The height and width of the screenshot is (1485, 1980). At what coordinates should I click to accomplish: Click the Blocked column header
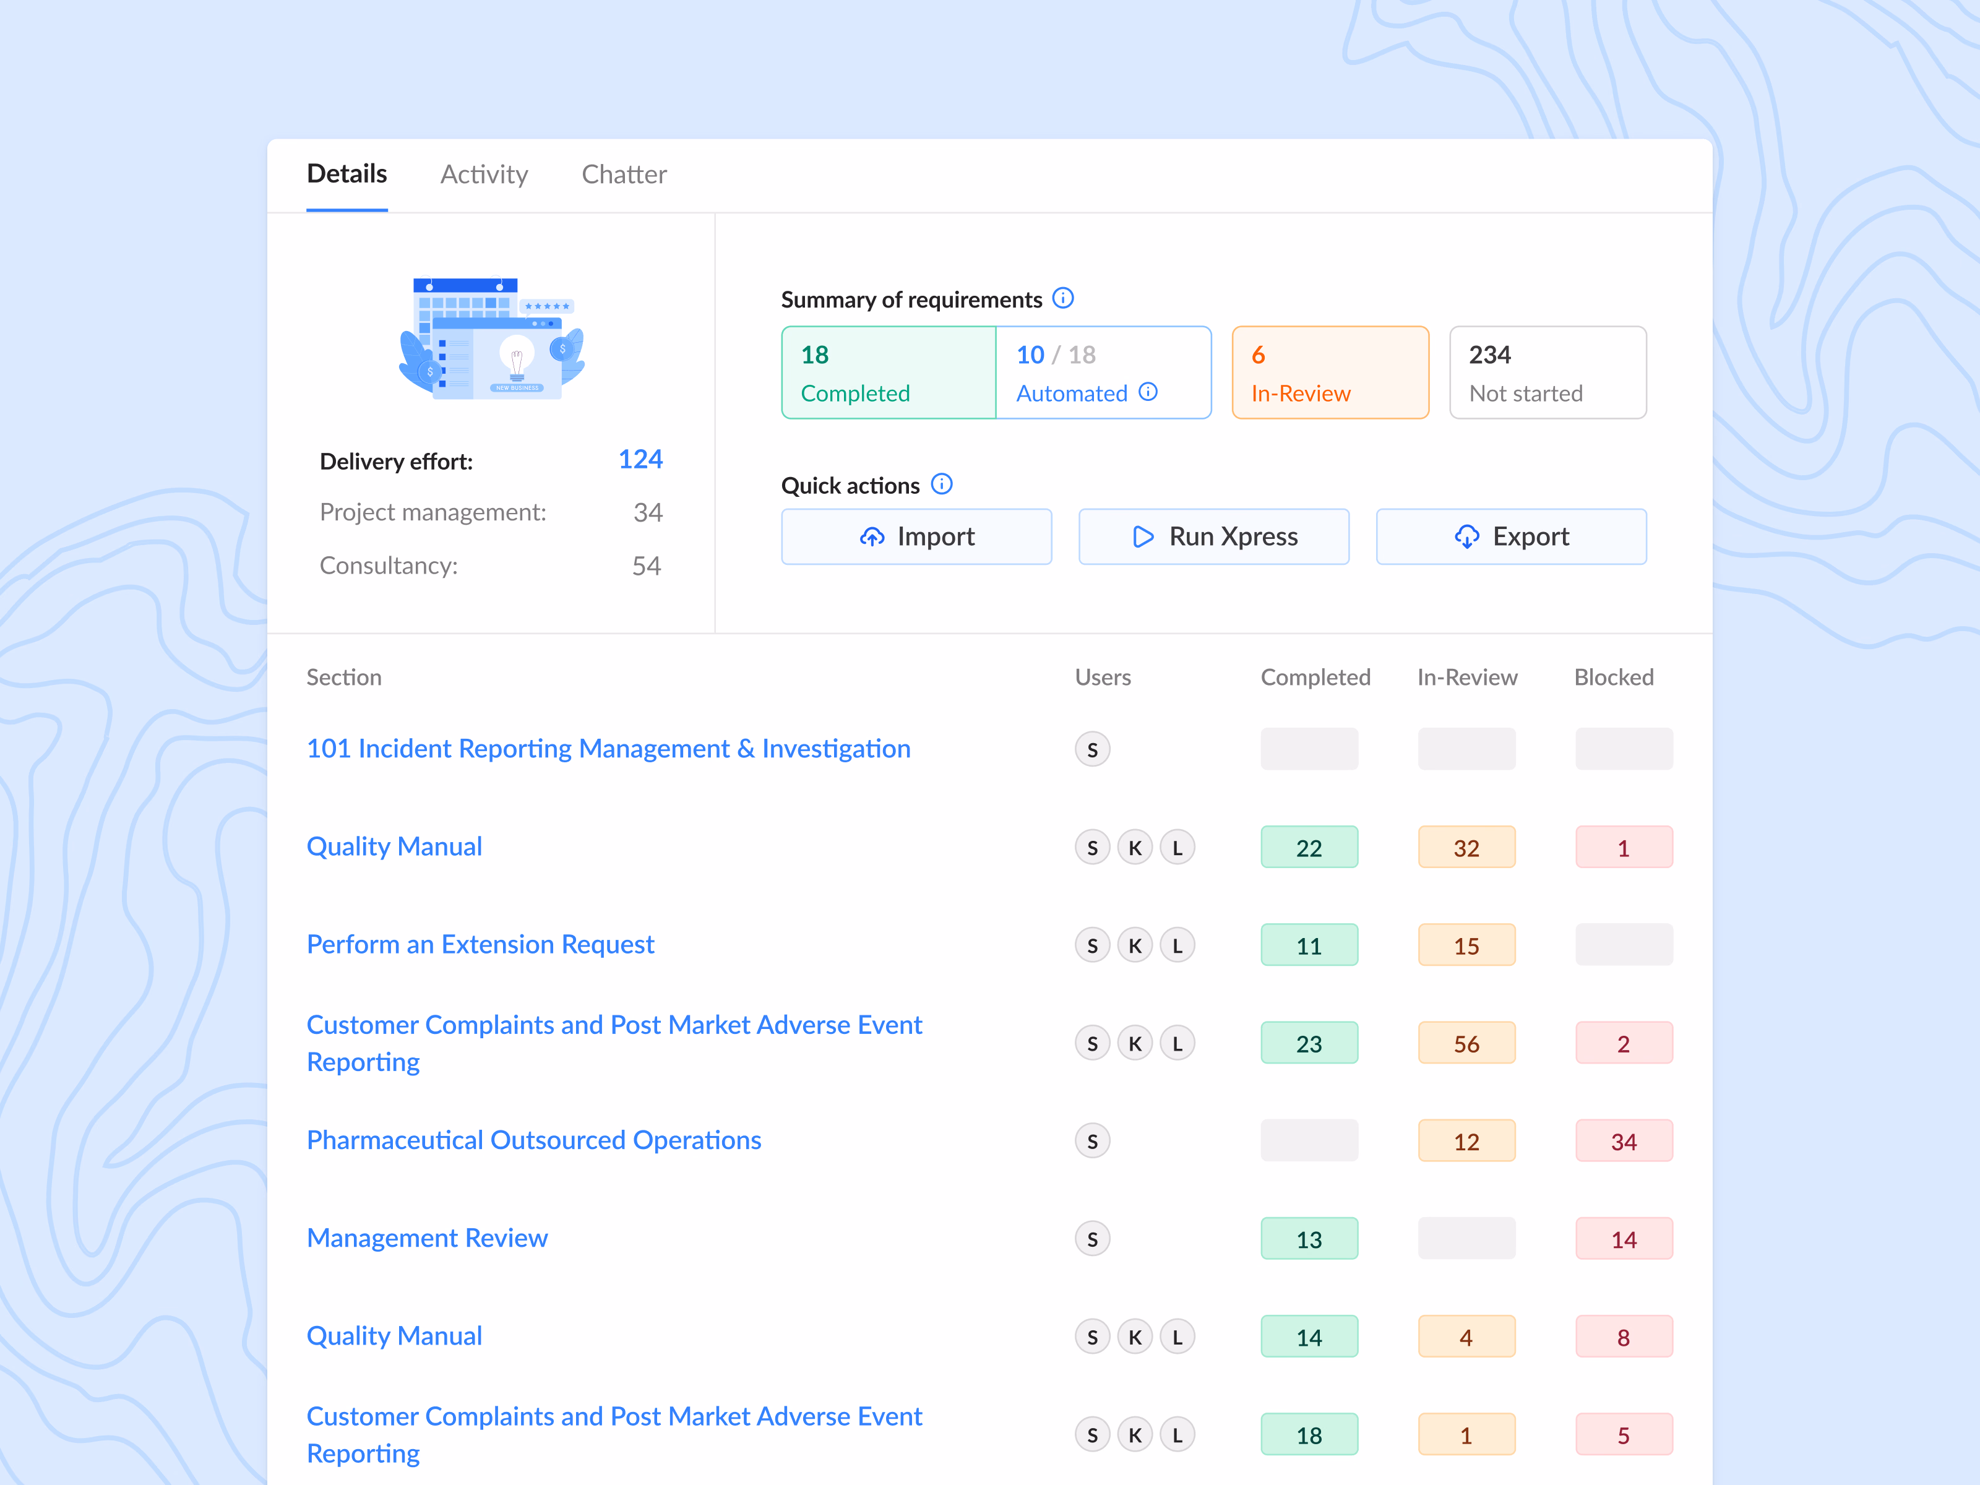(x=1614, y=678)
